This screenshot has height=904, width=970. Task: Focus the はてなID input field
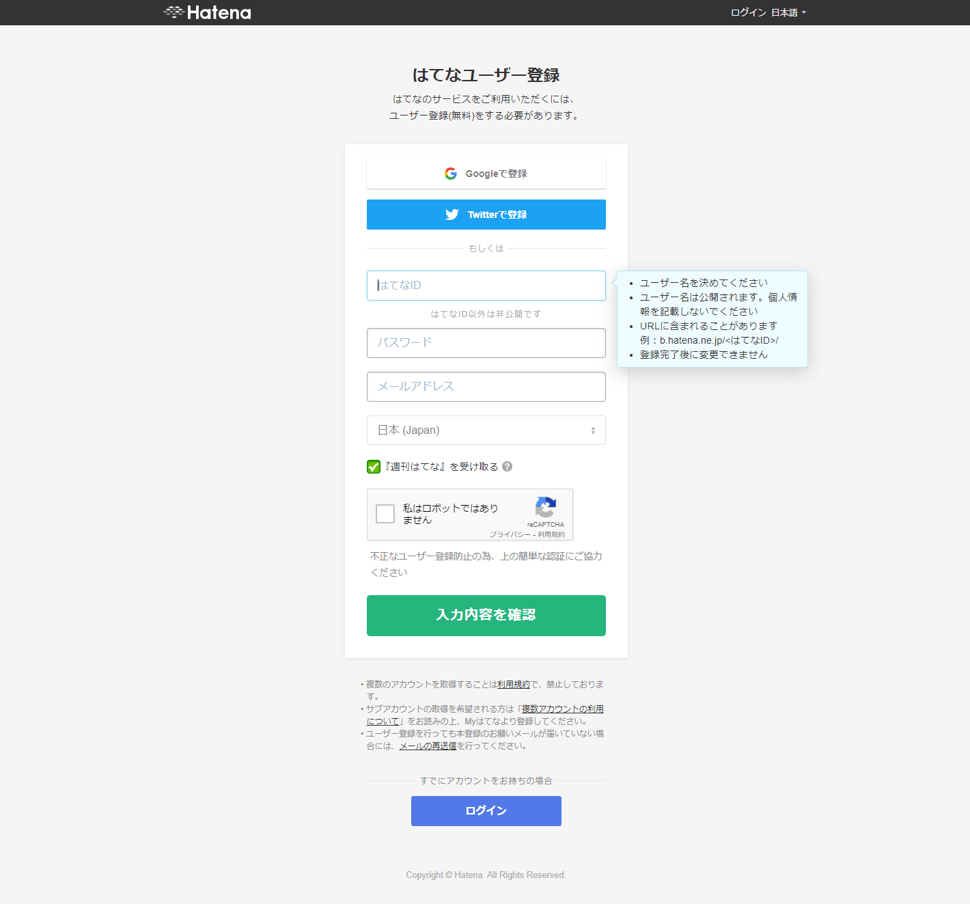click(486, 286)
